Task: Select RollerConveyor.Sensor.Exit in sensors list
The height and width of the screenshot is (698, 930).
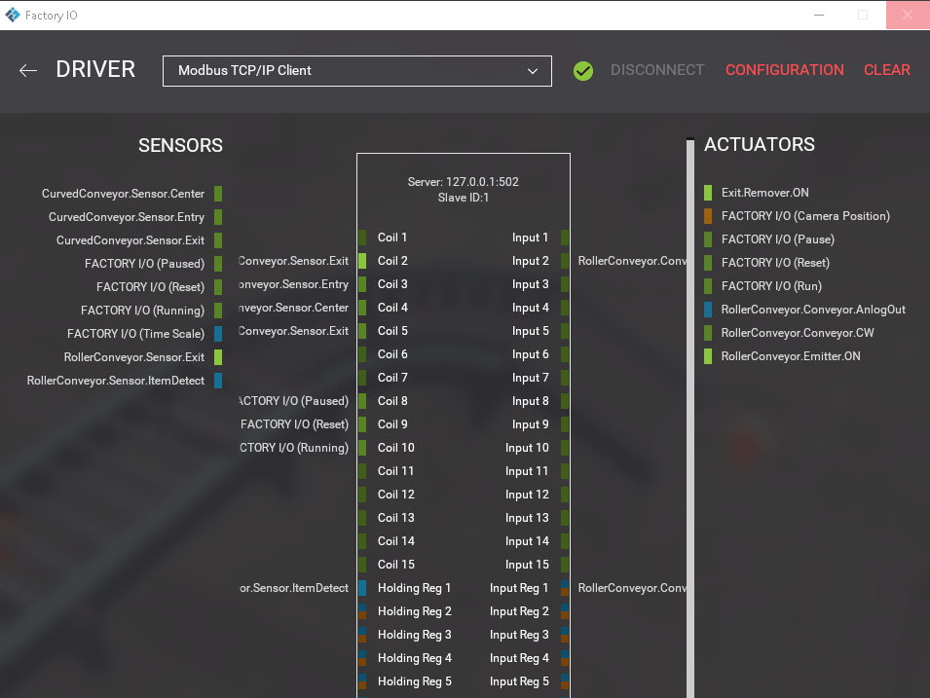Action: click(x=134, y=357)
